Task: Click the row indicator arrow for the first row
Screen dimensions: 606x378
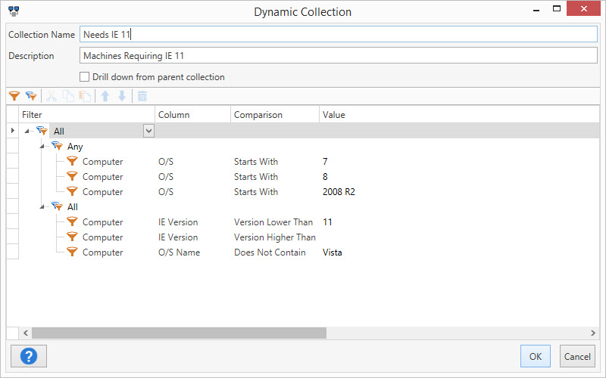Action: click(13, 130)
